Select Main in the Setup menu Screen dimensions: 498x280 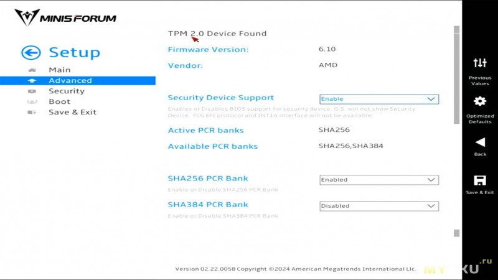[59, 70]
